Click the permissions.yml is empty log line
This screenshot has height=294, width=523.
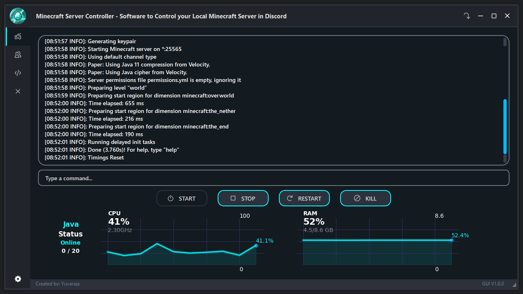143,80
